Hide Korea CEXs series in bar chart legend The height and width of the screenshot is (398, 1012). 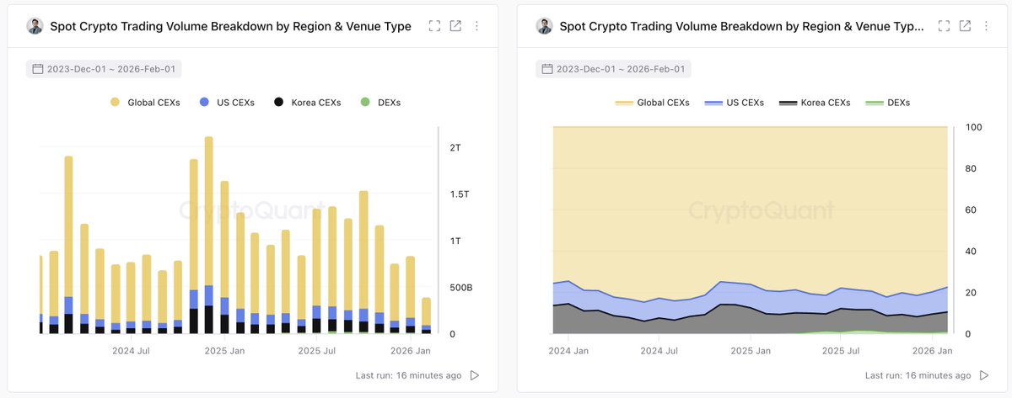tap(308, 103)
